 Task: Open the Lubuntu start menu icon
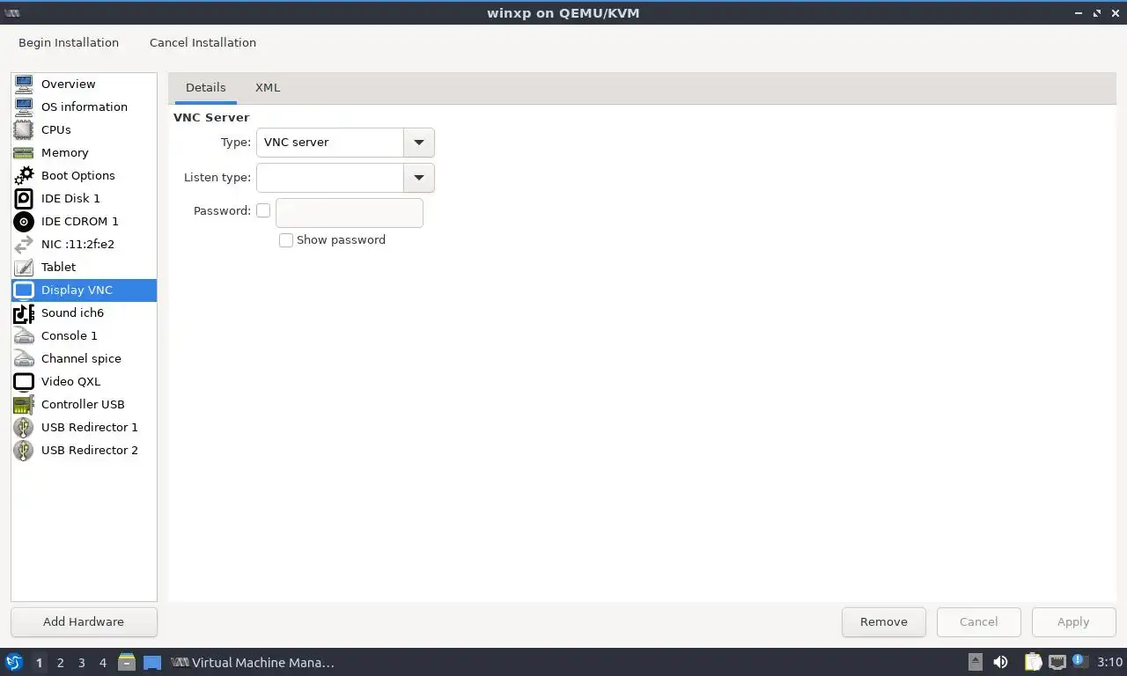click(13, 662)
